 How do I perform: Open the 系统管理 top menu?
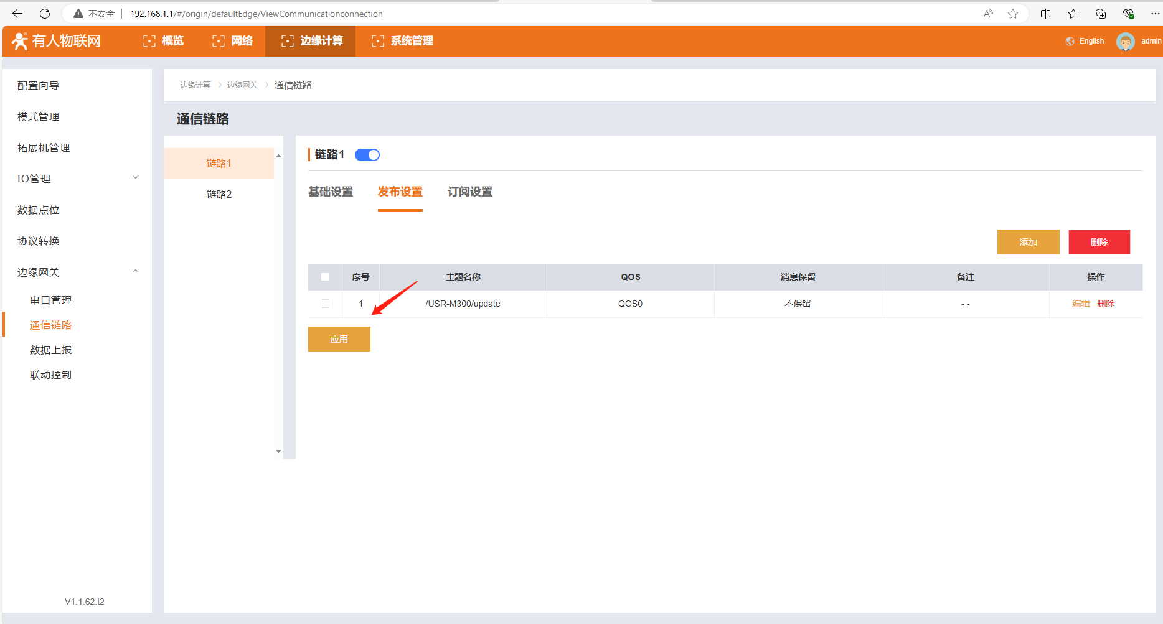click(402, 41)
